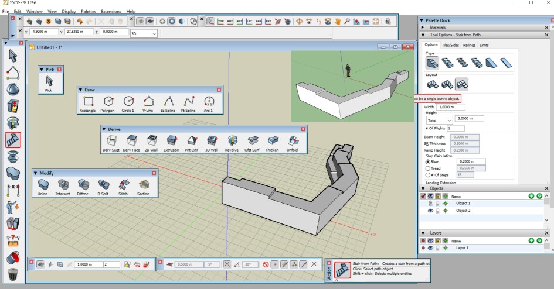Select the Stair from Path tool in left toolbar

pyautogui.click(x=13, y=140)
